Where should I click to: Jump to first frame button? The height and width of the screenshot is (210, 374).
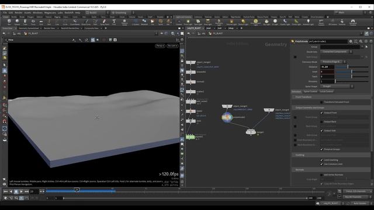coord(5,191)
